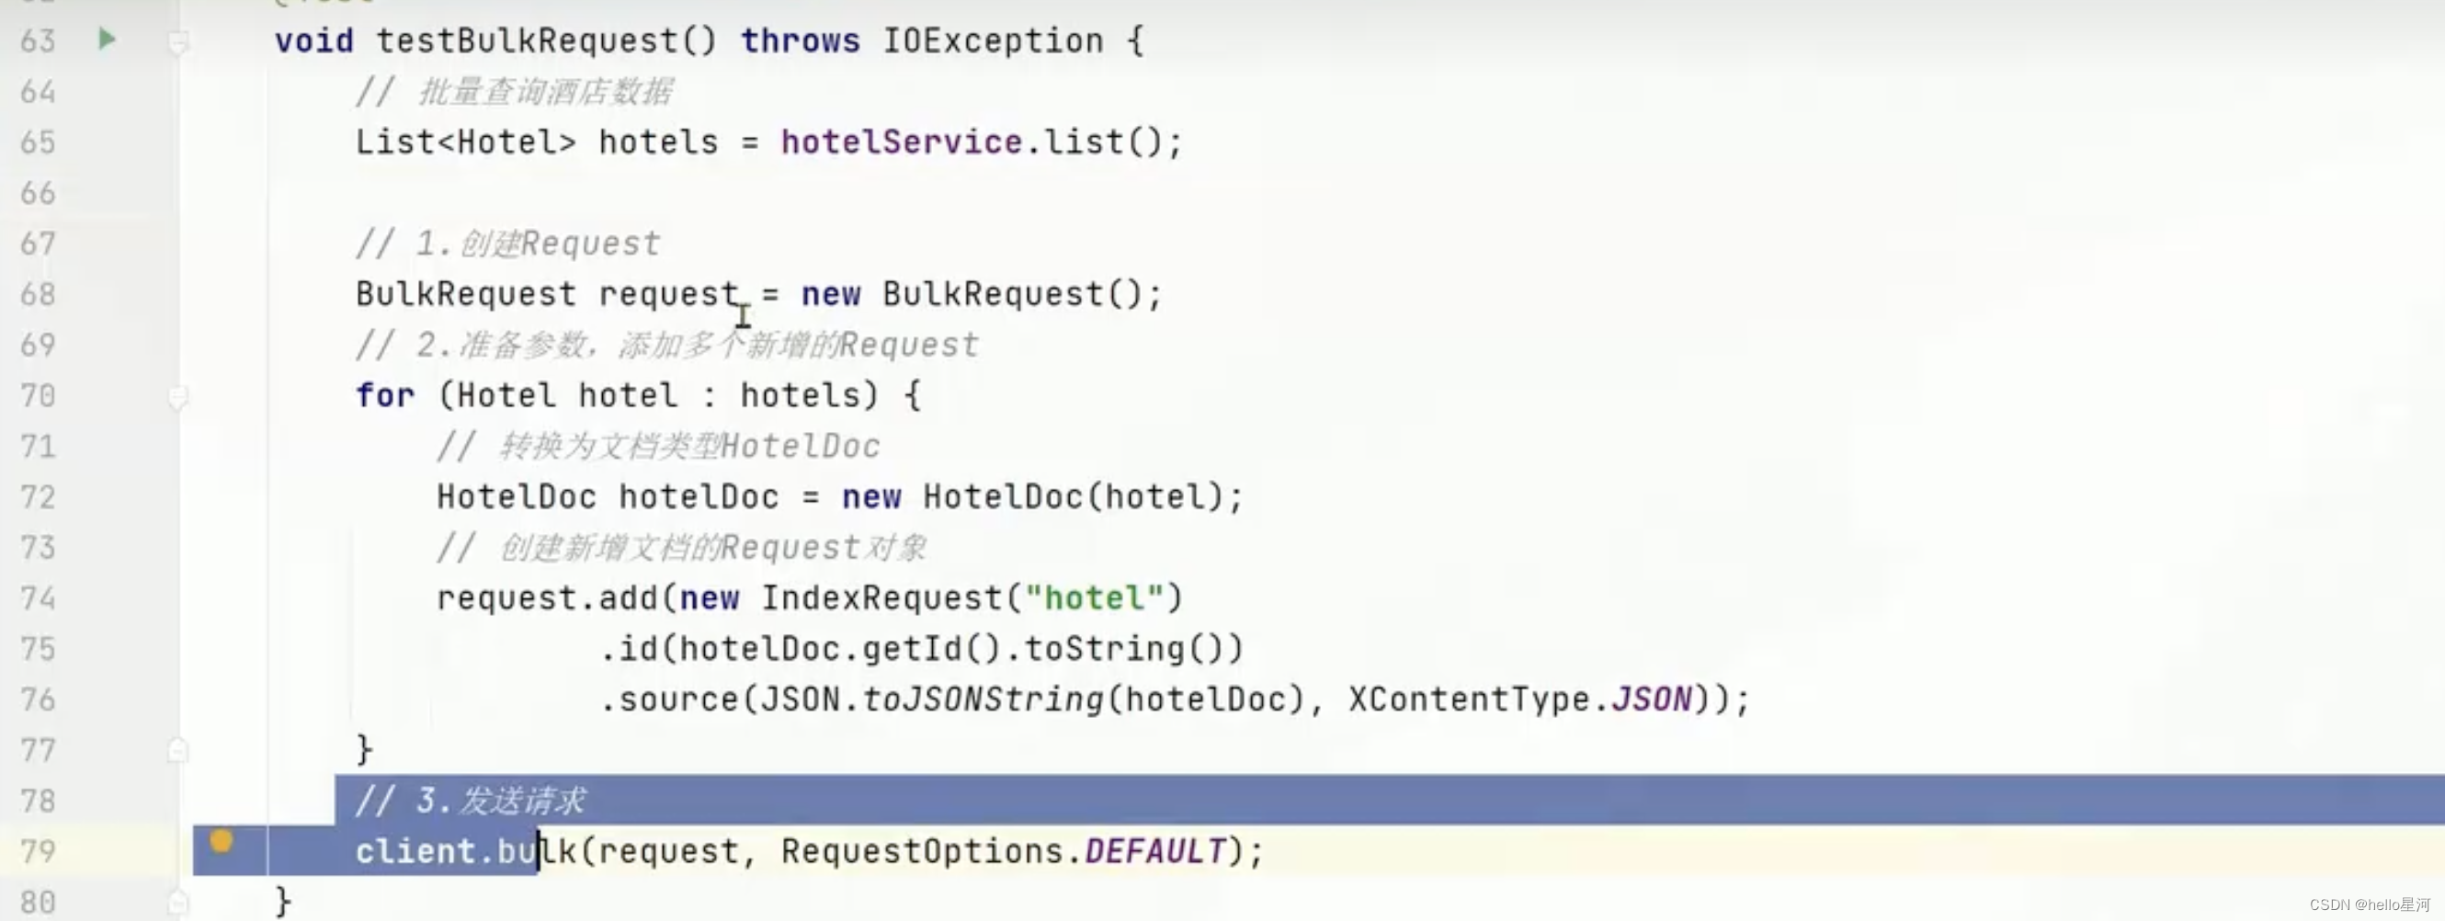Collapse the testBulkRequest method fold marker
This screenshot has width=2445, height=921.
click(178, 41)
